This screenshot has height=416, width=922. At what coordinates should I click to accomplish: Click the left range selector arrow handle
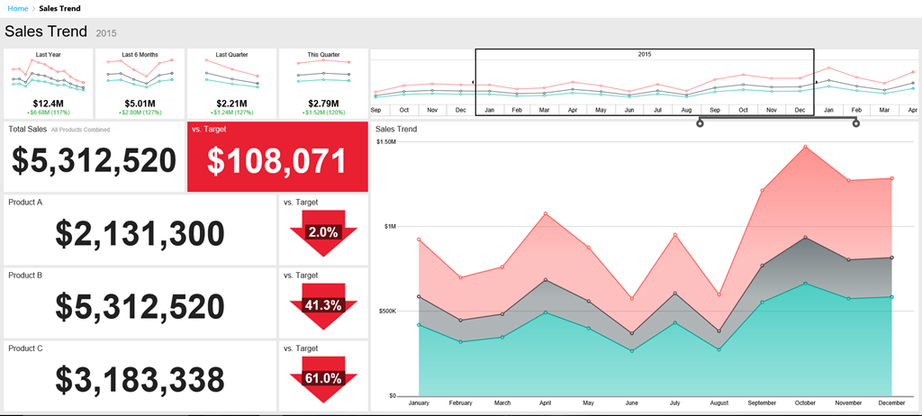(x=474, y=82)
